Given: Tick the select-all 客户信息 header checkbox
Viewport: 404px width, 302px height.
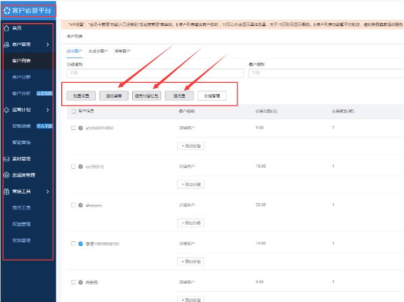Looking at the screenshot, I should pos(74,111).
